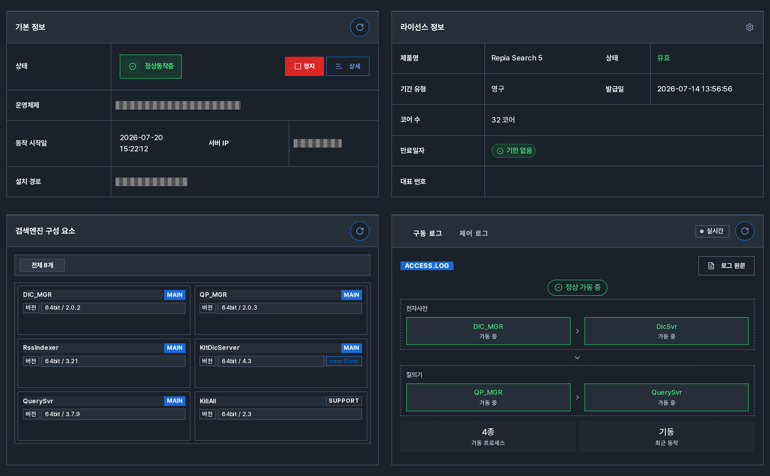Click the chevron between DIC_MGR and DicSvr
This screenshot has height=476, width=770.
[577, 331]
